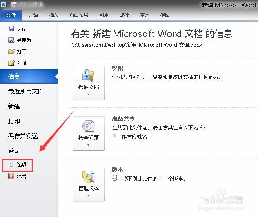258x217 pixels.
Task: Click the quick access Save icon
Action: (14, 4)
